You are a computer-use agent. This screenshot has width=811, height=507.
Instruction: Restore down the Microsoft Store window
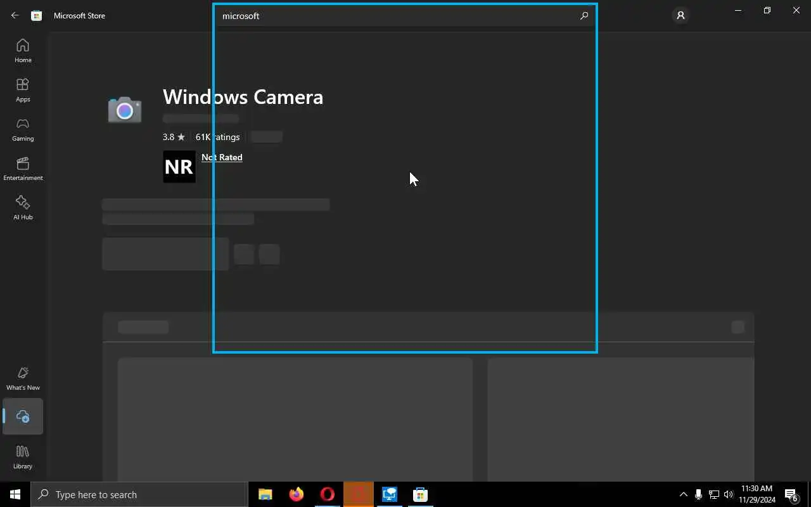(x=767, y=10)
